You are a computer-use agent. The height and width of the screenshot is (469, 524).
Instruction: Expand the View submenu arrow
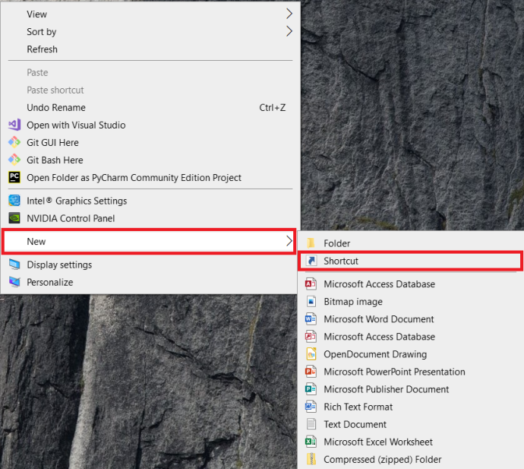point(289,14)
